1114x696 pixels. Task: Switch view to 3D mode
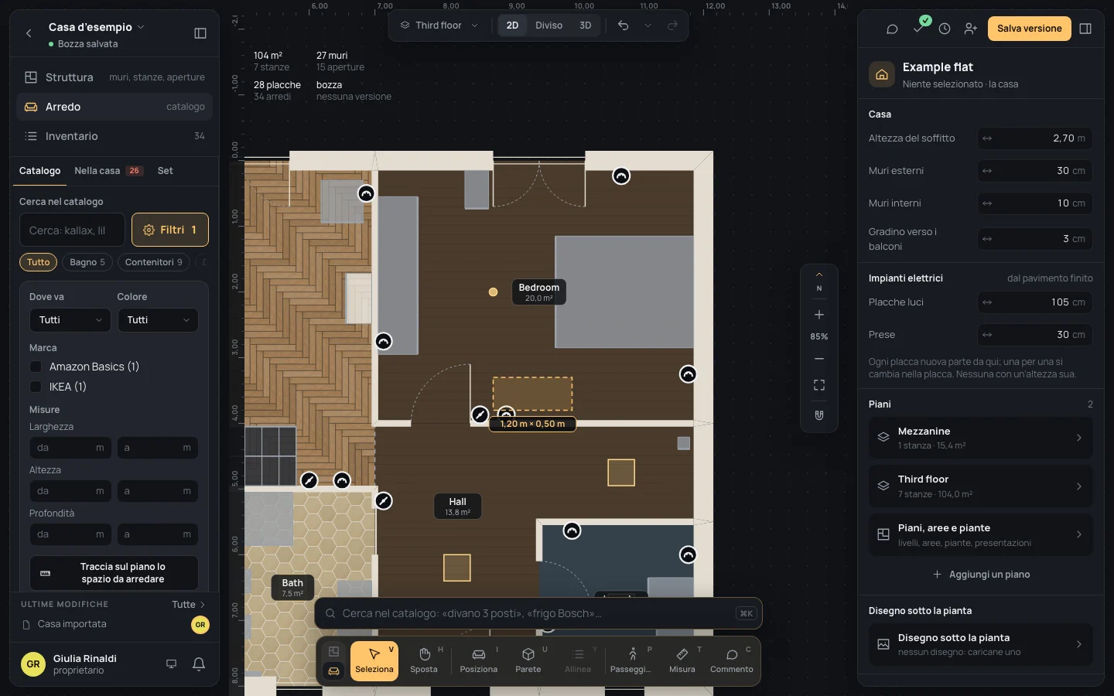point(586,26)
